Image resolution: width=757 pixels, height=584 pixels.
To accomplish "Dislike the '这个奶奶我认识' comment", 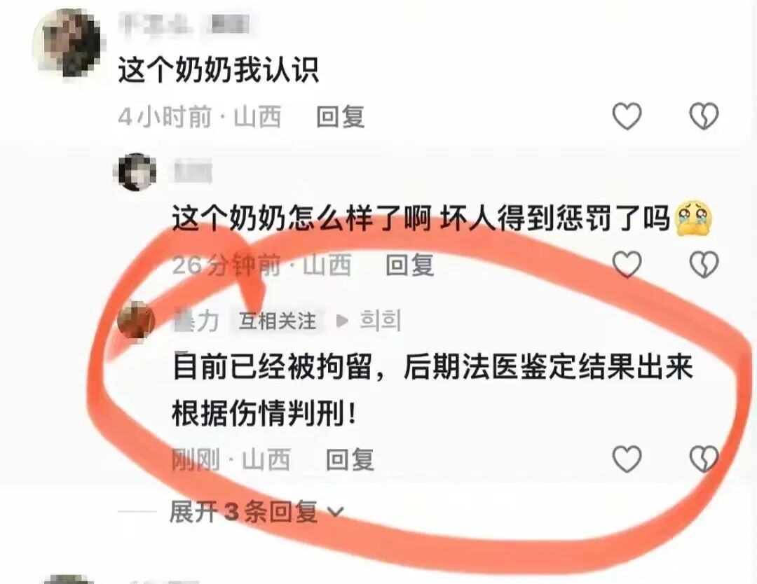I will pos(704,116).
